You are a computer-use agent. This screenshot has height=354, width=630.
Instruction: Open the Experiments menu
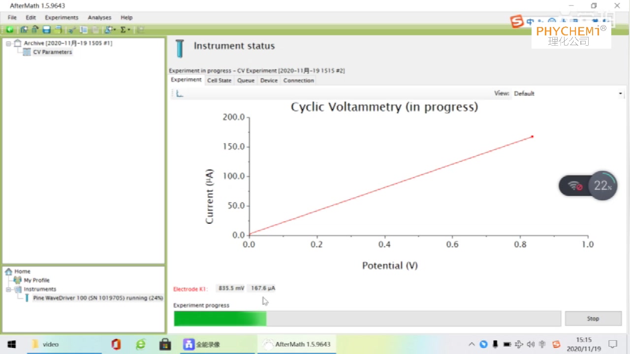(x=62, y=17)
